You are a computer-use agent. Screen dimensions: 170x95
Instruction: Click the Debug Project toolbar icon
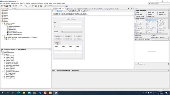(41, 6)
